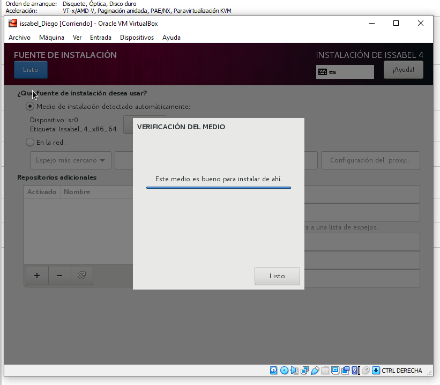Open the 'Espejo más cercano' dropdown
This screenshot has height=385, width=440.
click(71, 160)
